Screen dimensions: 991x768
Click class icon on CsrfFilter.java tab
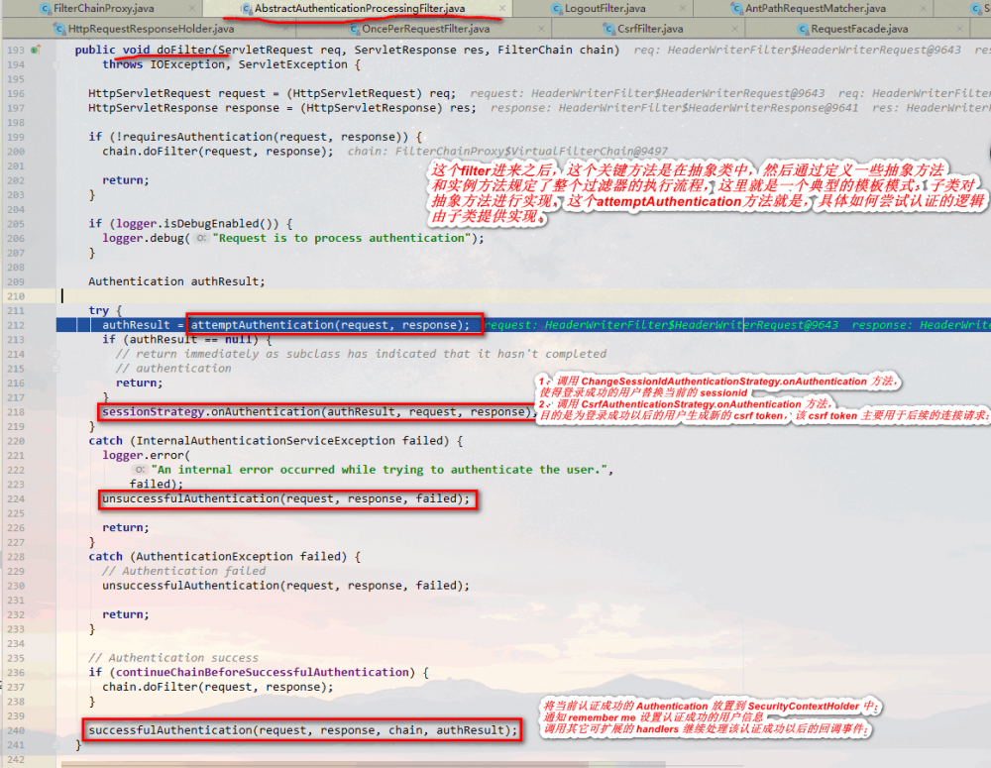(608, 29)
